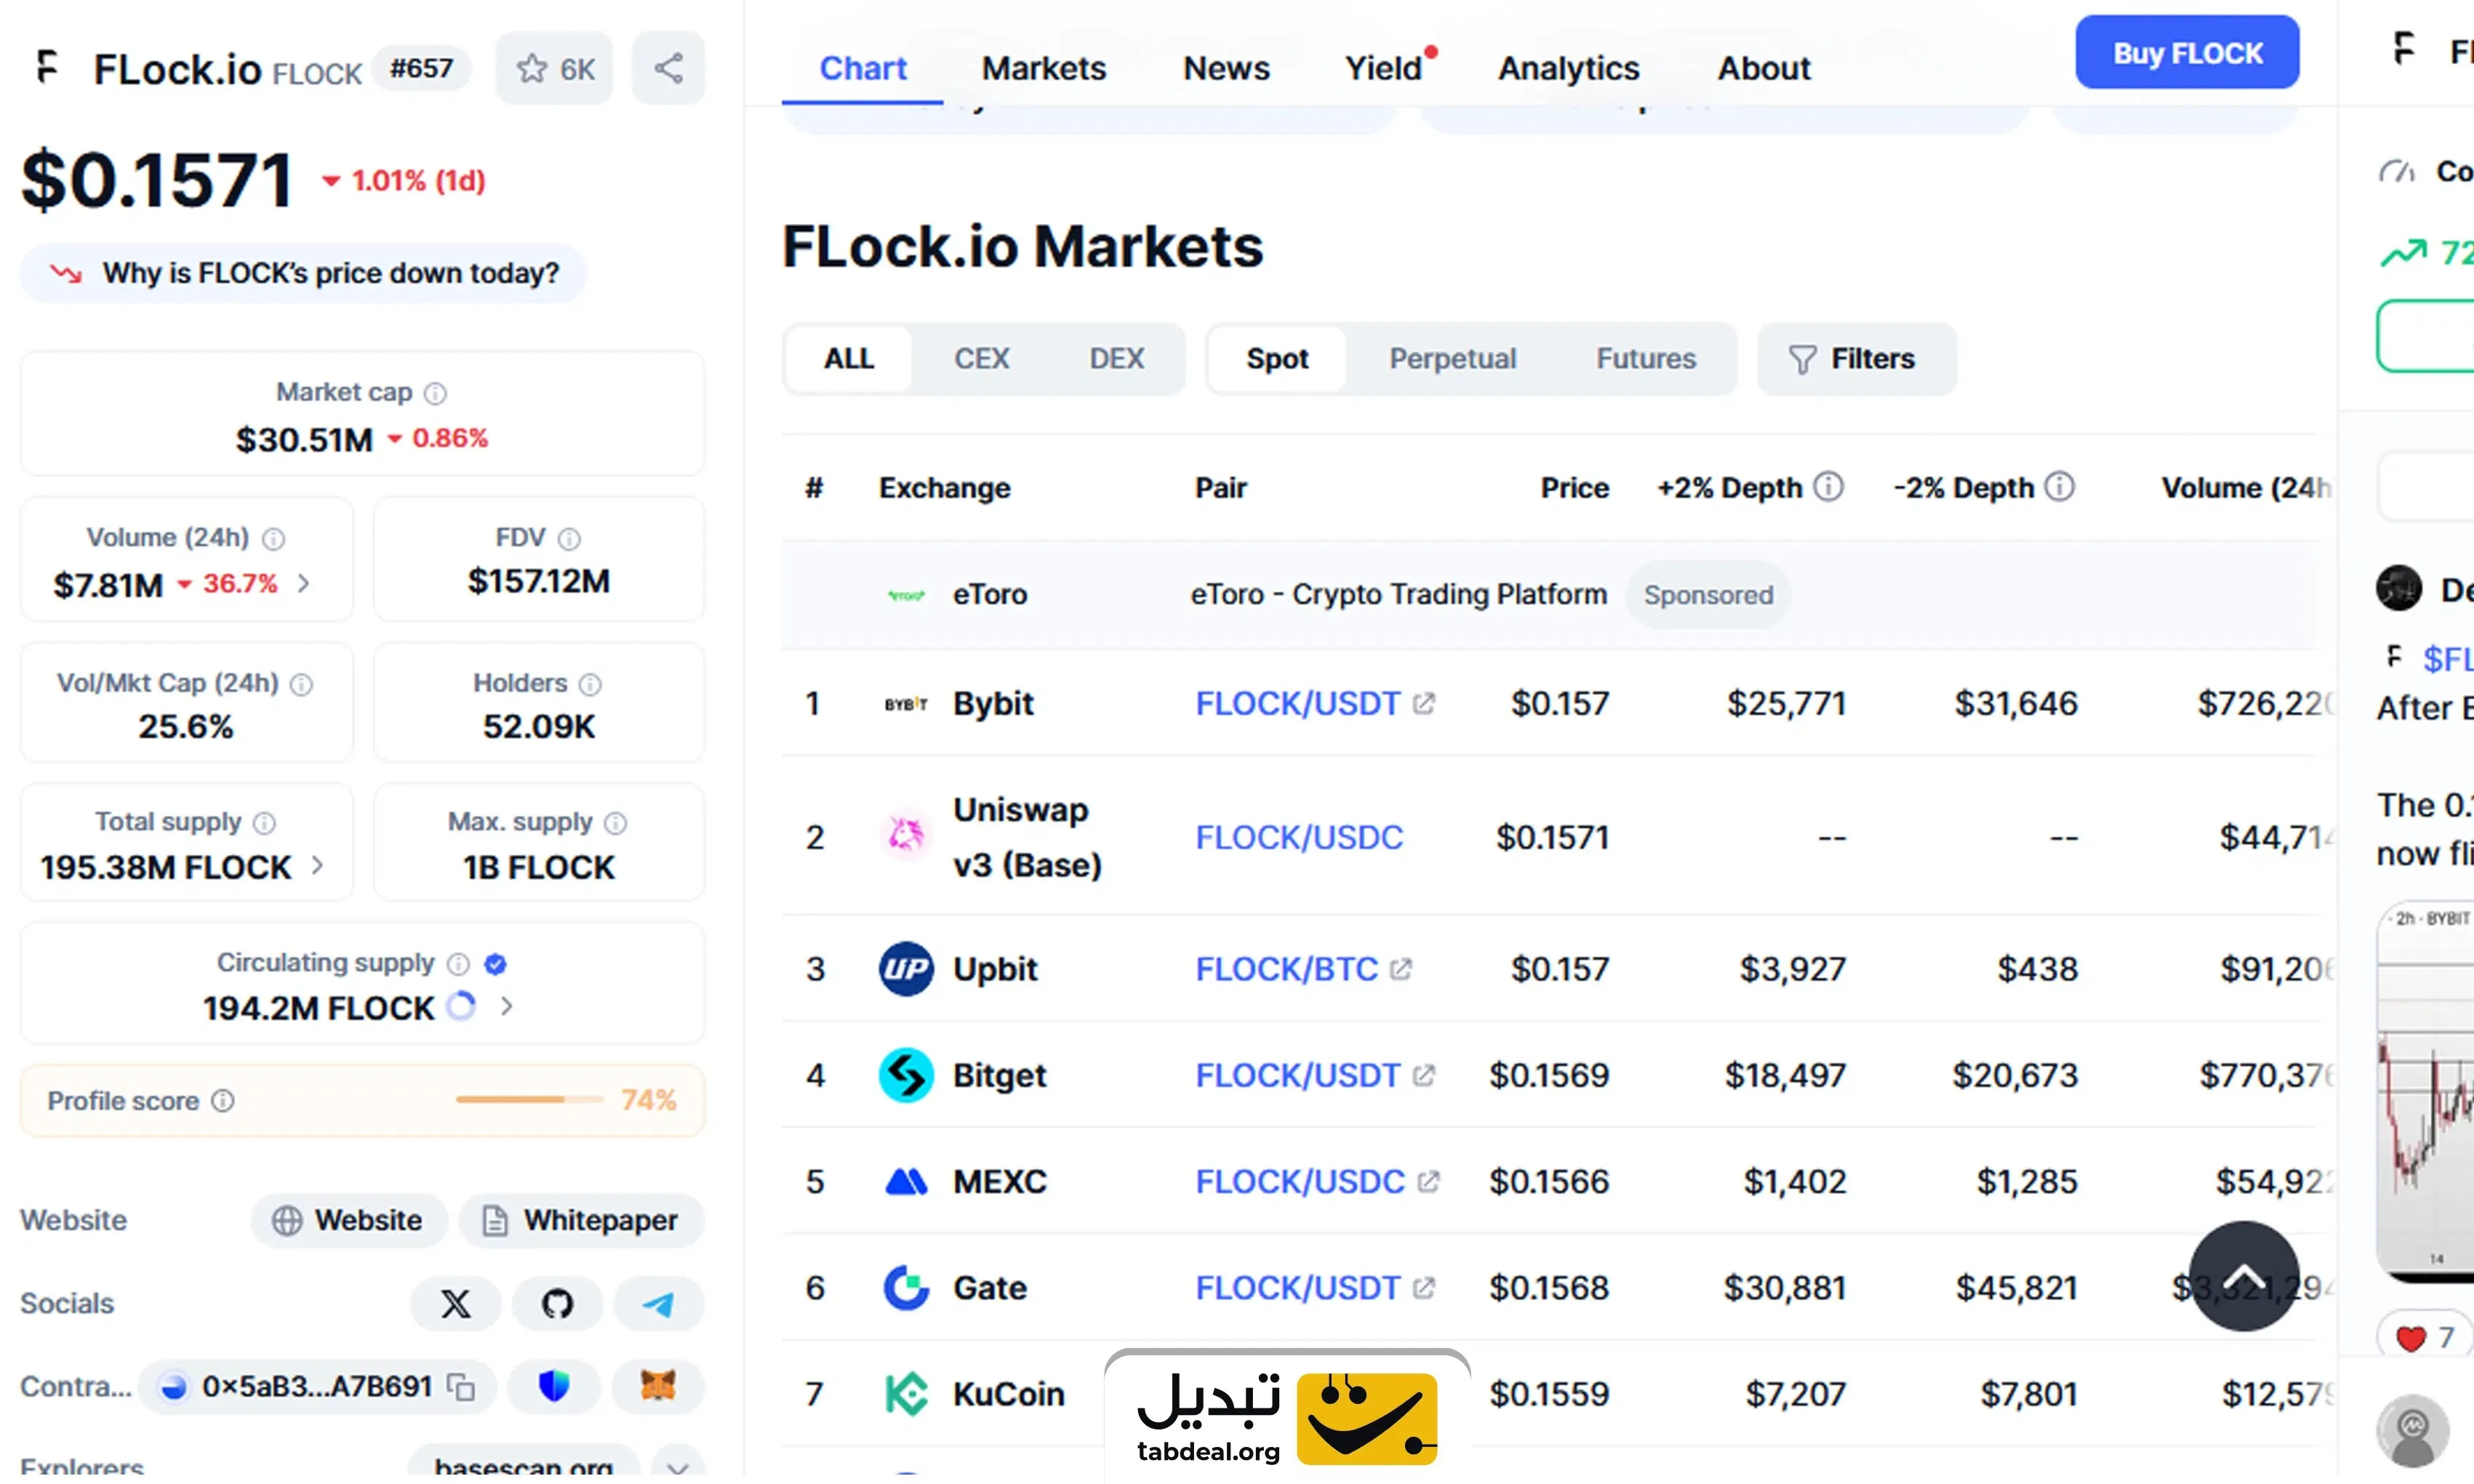Open Total supply info icon
Viewport: 2474px width, 1484px height.
[x=264, y=823]
